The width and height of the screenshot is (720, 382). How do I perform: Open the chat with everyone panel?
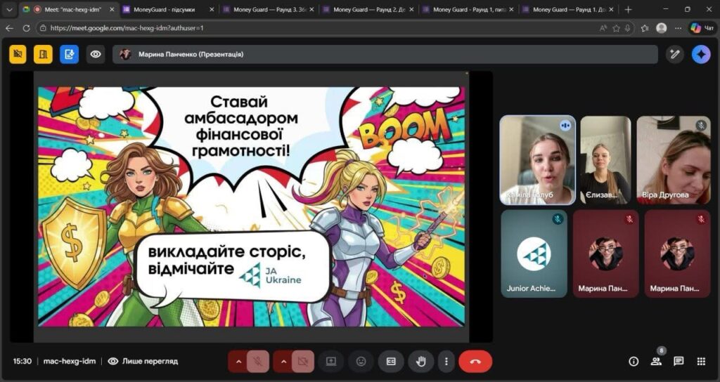[679, 361]
